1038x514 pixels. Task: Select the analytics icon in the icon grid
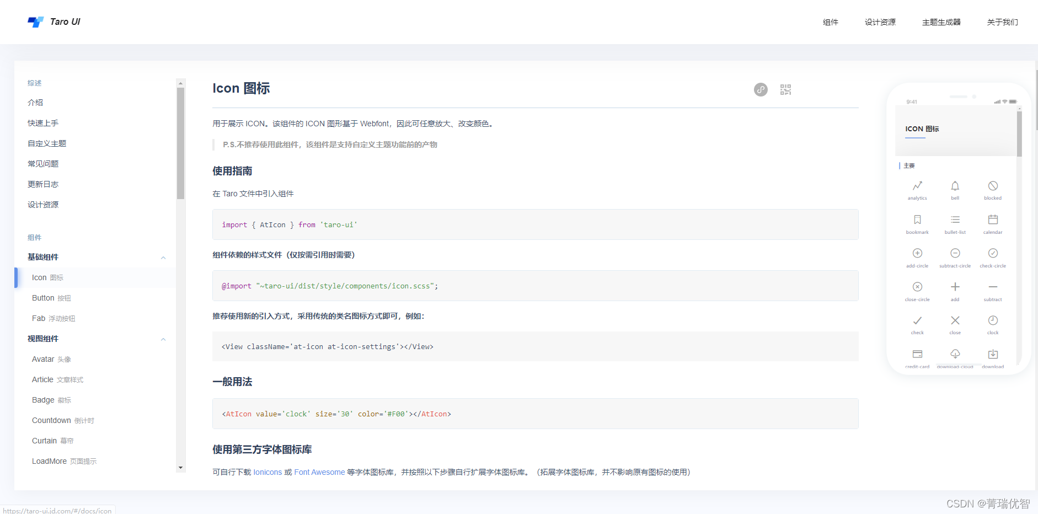coord(917,186)
